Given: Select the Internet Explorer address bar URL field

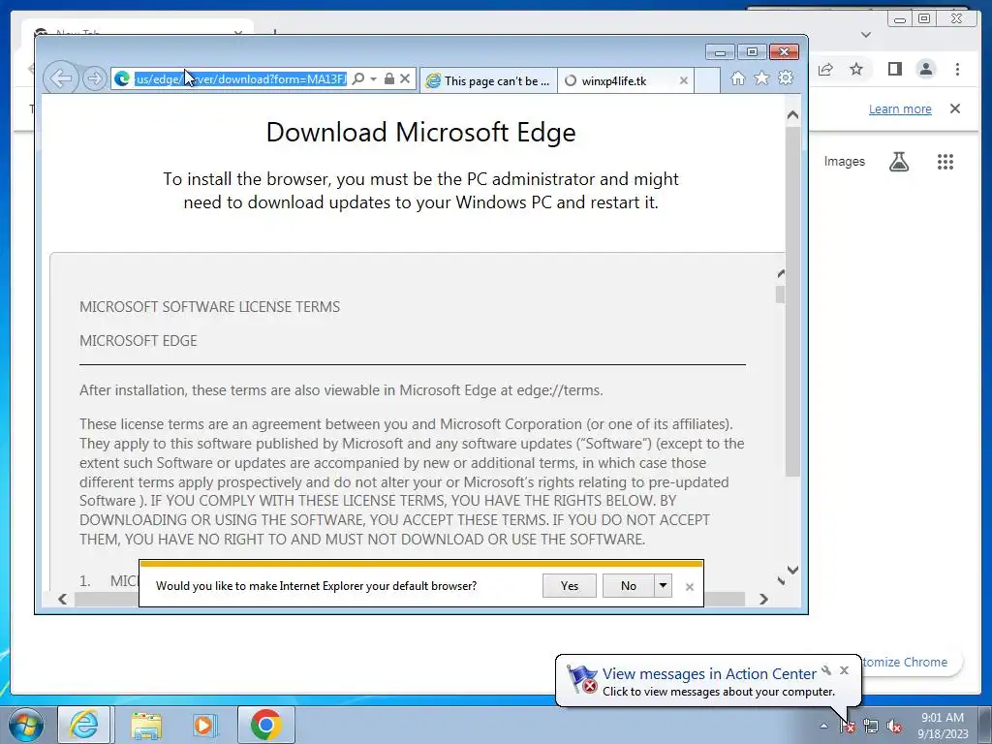Looking at the screenshot, I should 240,79.
